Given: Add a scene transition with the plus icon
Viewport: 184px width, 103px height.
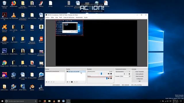Looking at the screenshot, I should tap(124, 74).
